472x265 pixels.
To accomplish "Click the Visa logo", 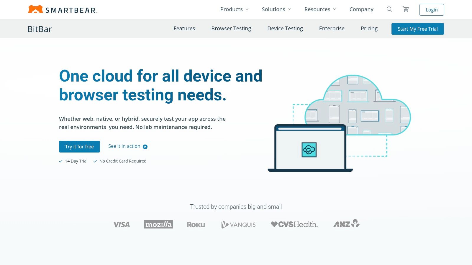I will coord(121,224).
